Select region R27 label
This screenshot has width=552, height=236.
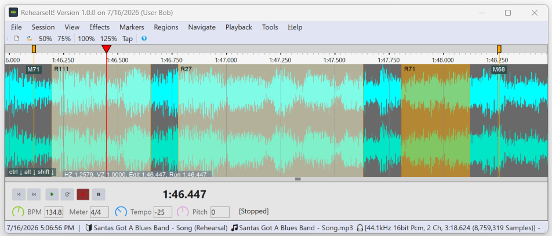[x=186, y=69]
